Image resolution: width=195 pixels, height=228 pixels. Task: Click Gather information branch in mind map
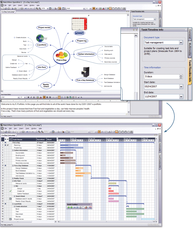coord(86,54)
